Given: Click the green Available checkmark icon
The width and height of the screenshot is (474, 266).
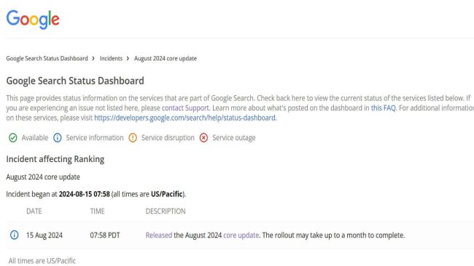Looking at the screenshot, I should (12, 138).
